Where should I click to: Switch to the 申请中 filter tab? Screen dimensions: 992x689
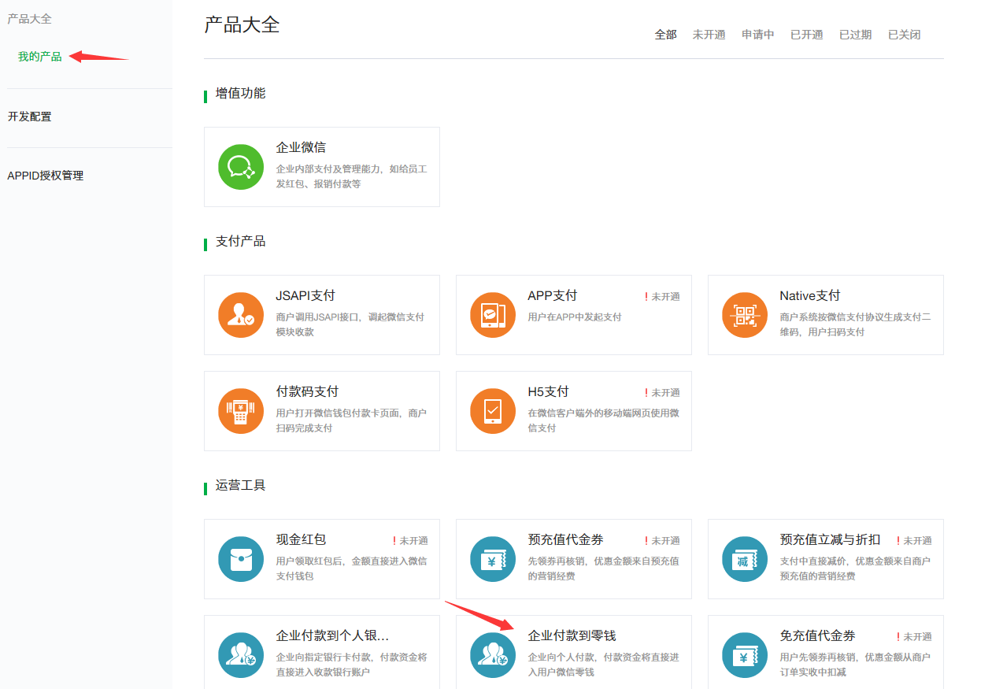pos(758,35)
